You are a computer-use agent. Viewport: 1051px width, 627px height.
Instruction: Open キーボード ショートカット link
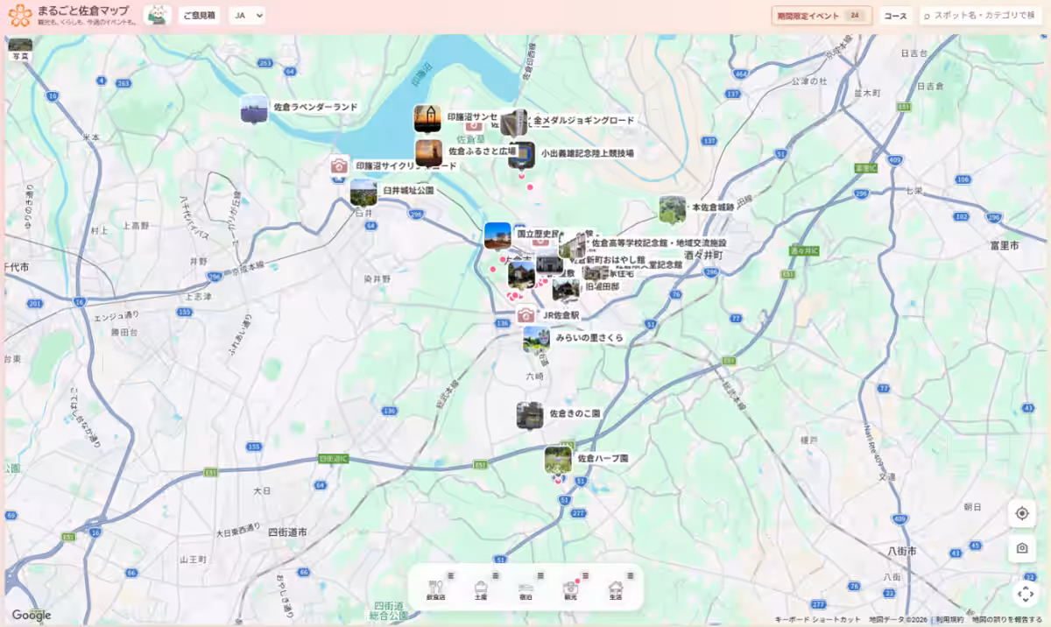coord(817,620)
